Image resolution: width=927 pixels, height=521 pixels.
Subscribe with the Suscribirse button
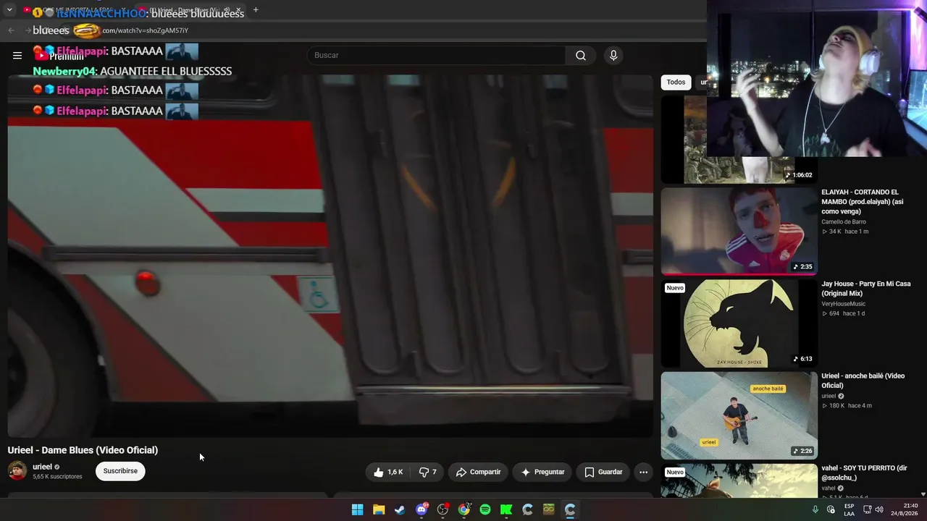pyautogui.click(x=120, y=471)
